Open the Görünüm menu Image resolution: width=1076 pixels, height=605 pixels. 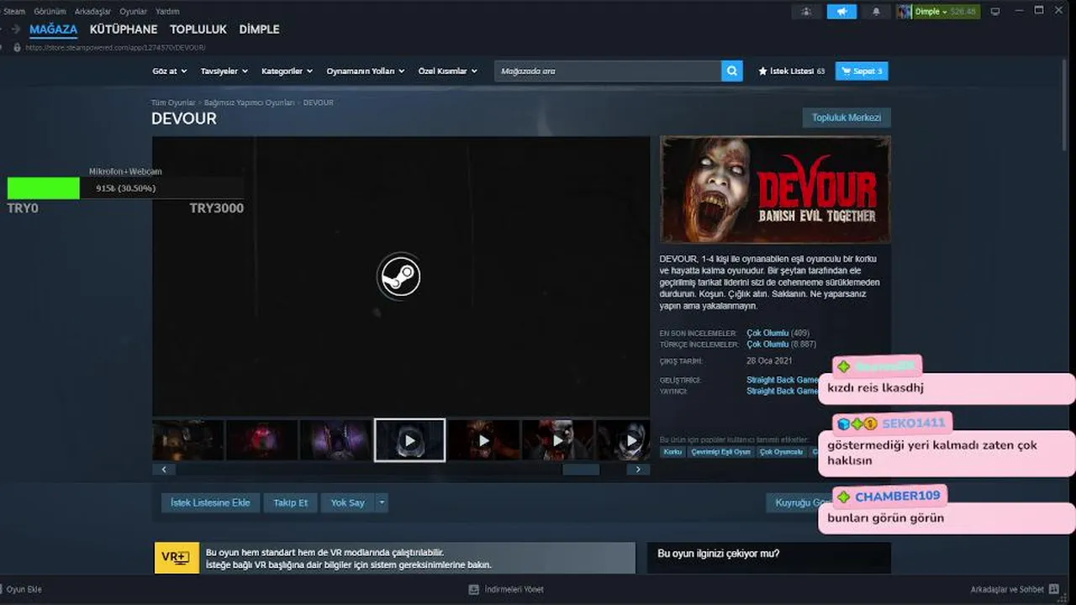50,12
